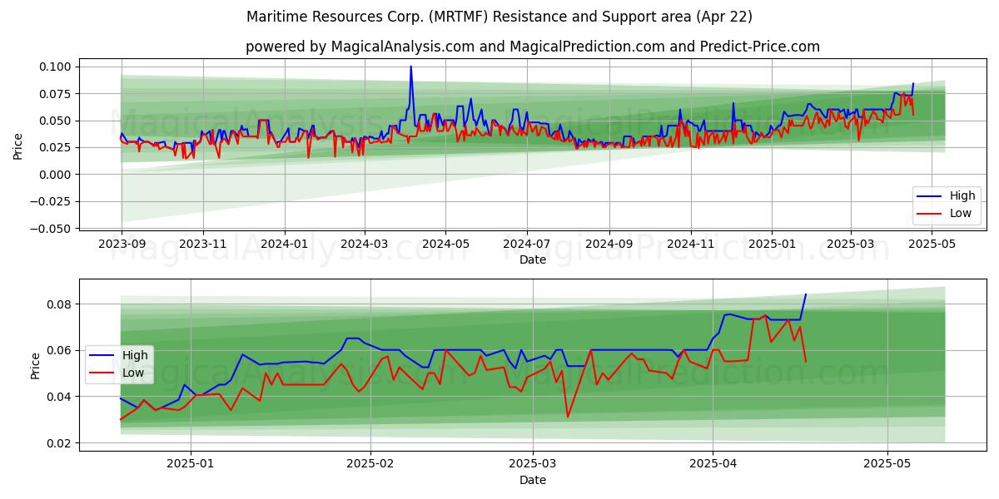This screenshot has height=499, width=999.
Task: Click top chart y-axis value '0.050'
Action: (x=55, y=121)
